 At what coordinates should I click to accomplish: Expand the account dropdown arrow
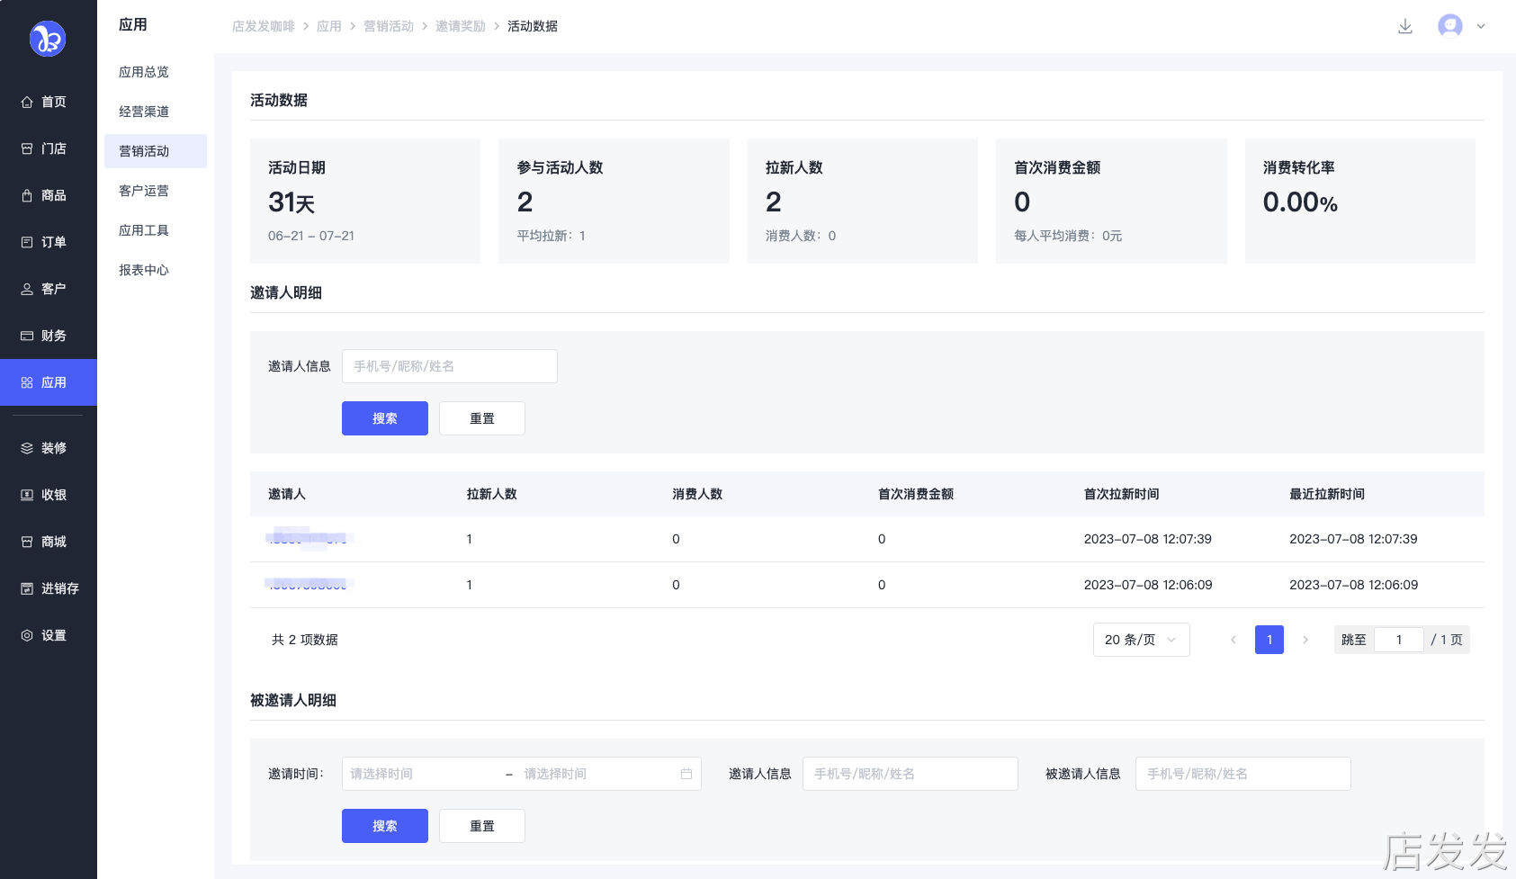pyautogui.click(x=1481, y=27)
